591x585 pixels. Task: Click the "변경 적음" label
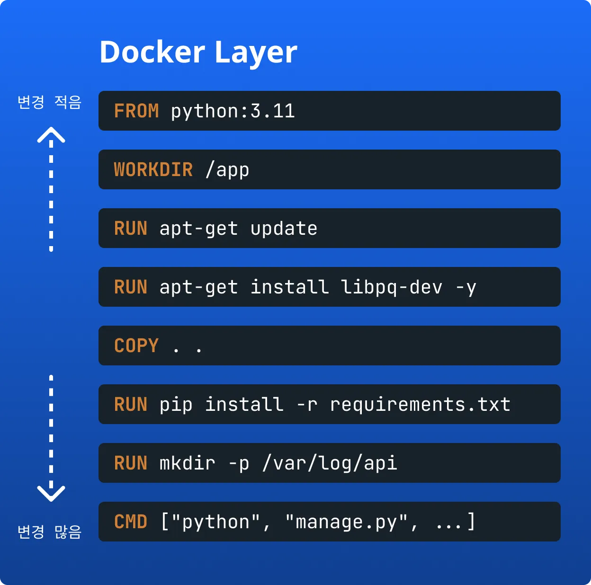(49, 102)
